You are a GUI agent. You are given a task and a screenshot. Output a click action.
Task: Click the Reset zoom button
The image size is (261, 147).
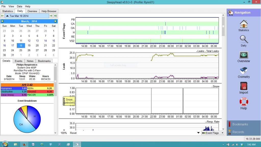pos(73,133)
